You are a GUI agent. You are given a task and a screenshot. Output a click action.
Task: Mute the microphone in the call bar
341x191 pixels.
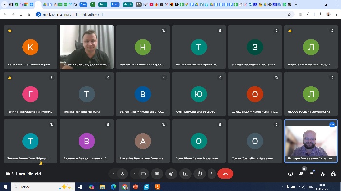point(122,174)
